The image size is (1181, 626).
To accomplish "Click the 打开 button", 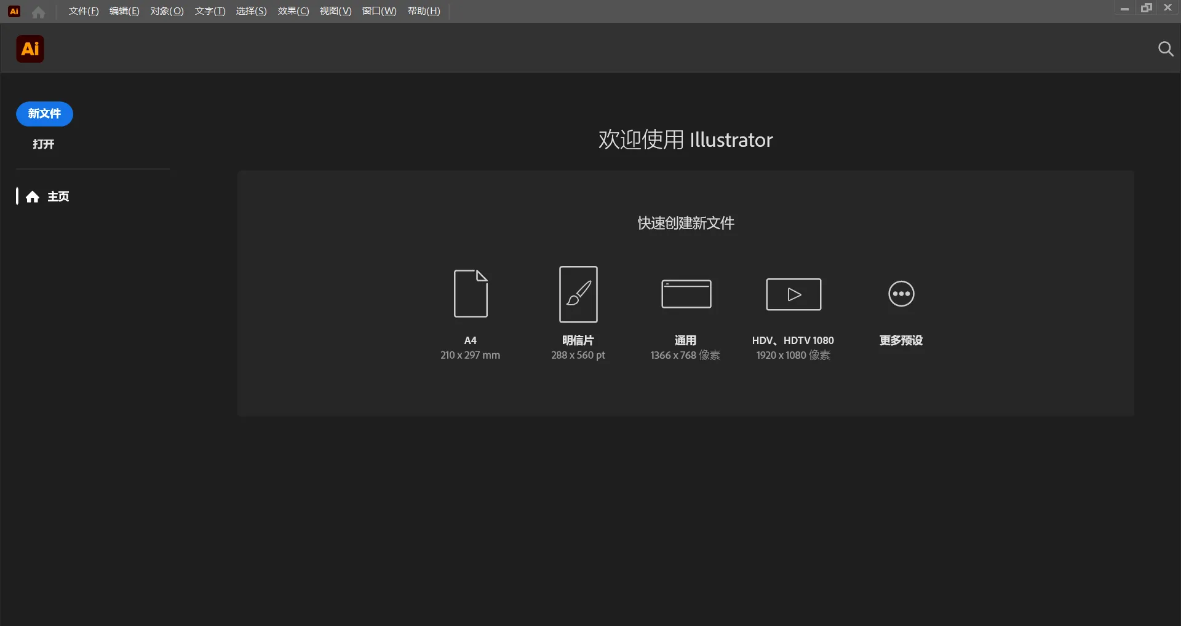I will 42,144.
